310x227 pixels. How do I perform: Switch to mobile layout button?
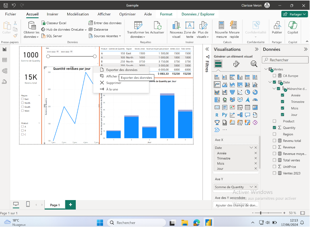(28, 204)
